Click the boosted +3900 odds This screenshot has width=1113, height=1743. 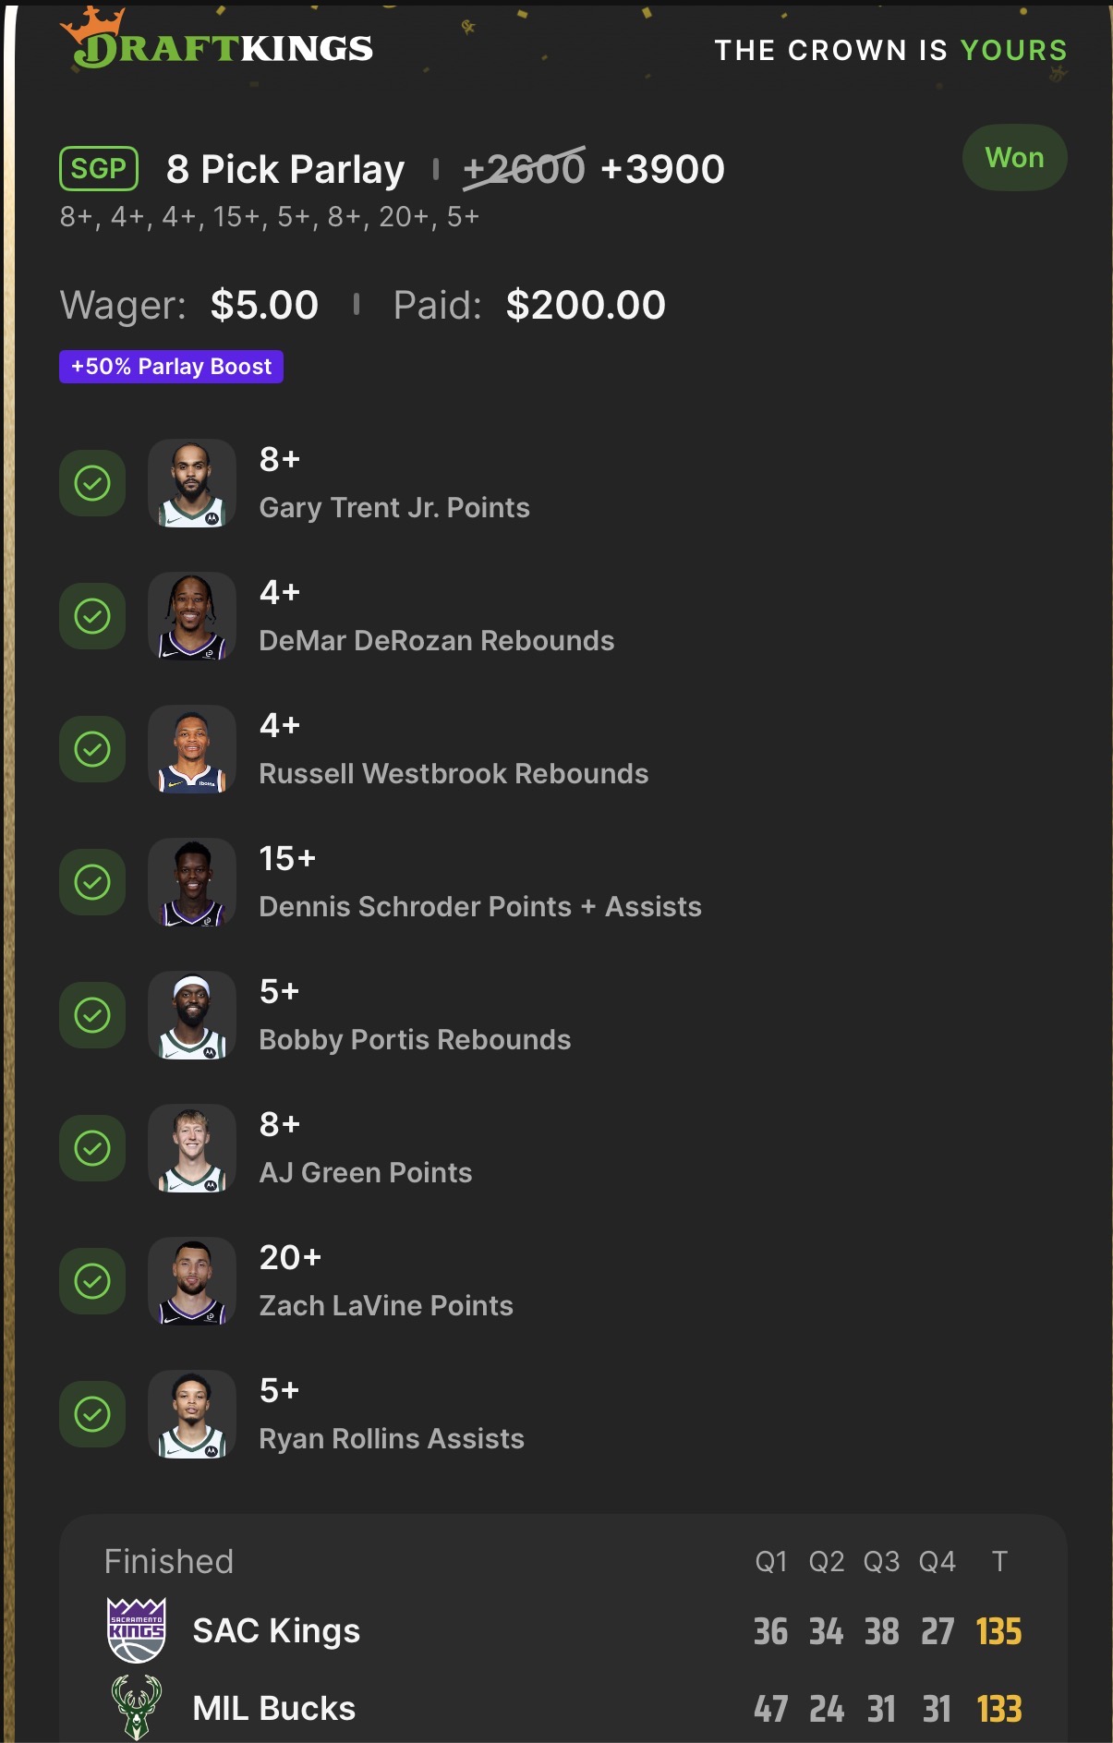pos(662,169)
